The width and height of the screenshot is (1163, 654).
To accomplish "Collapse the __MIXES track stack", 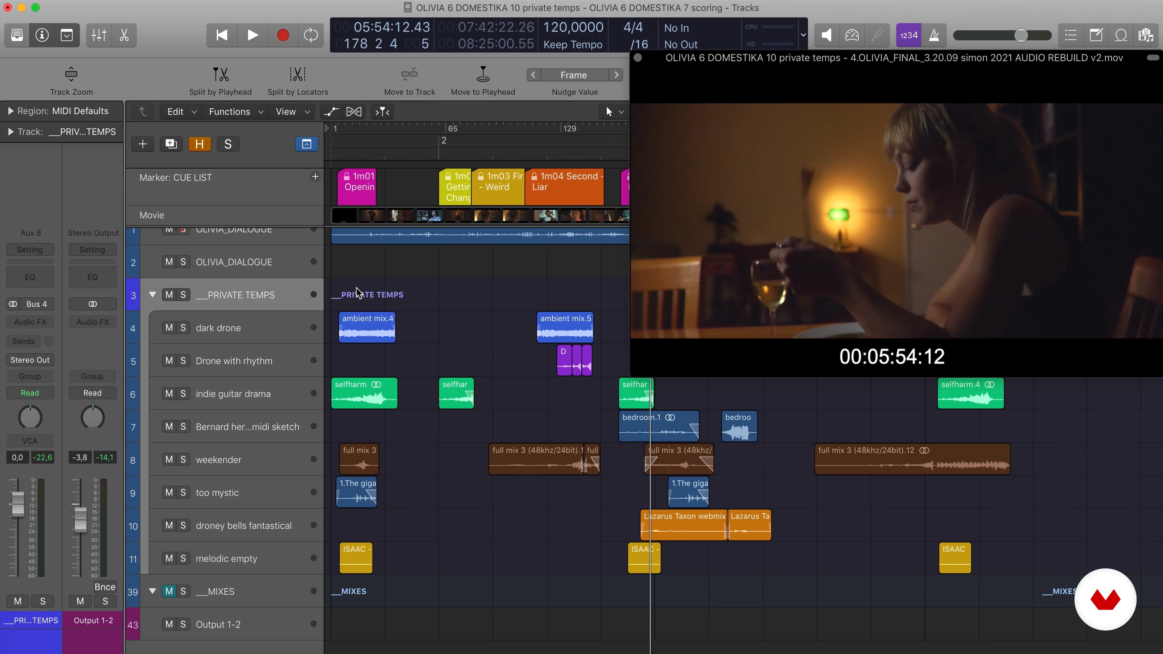I will click(x=153, y=591).
